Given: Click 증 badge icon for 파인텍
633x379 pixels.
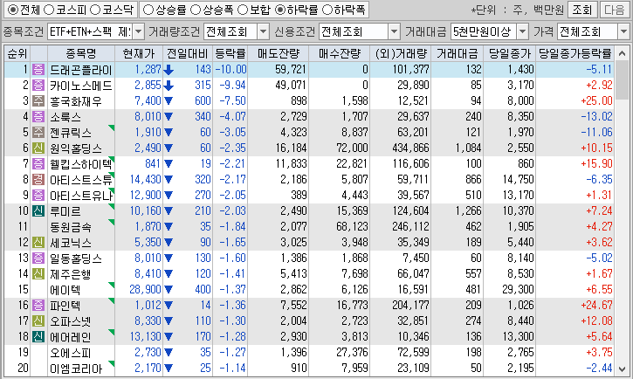Looking at the screenshot, I should [x=38, y=305].
